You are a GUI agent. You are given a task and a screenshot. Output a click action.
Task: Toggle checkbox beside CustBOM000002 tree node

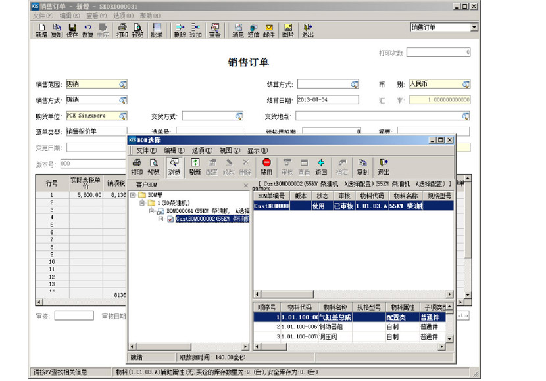(170, 219)
